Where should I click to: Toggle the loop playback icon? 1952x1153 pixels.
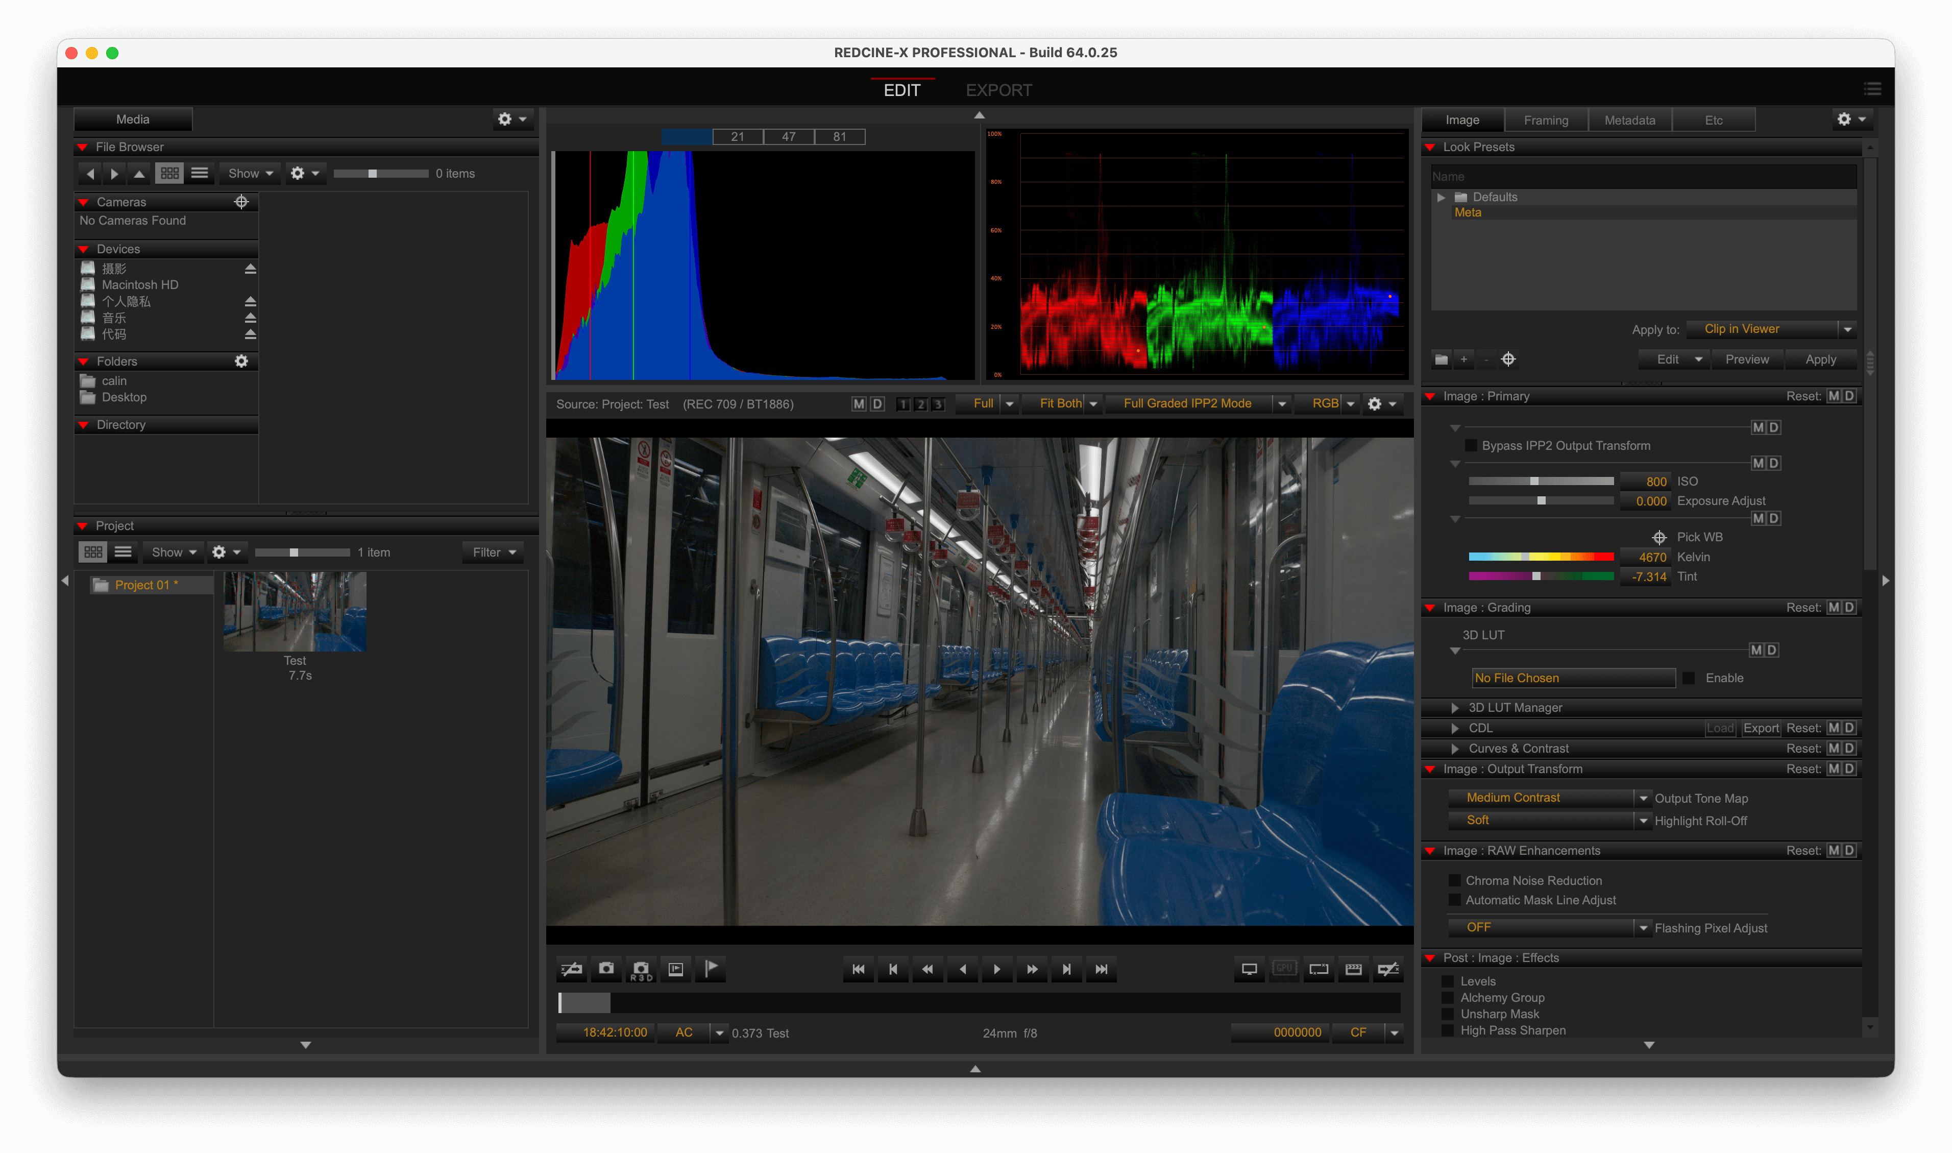click(1319, 969)
